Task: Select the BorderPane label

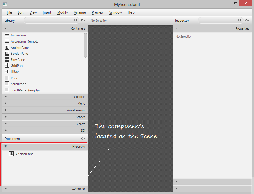Action: [19, 54]
